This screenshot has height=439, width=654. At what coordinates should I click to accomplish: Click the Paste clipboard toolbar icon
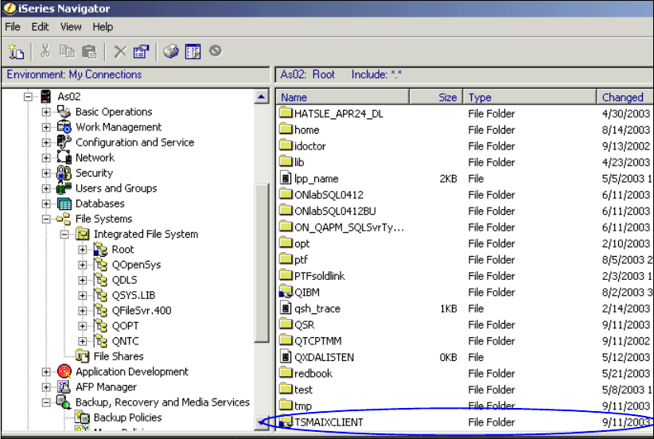(x=89, y=52)
